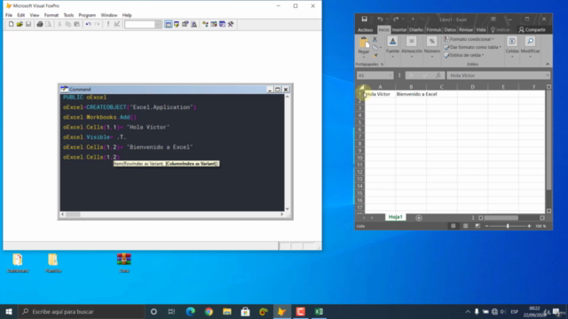Collapse the Excel ribbon with the chevron

[x=548, y=64]
